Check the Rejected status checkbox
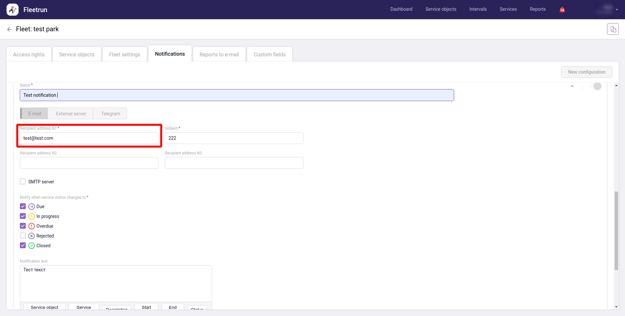625x316 pixels. click(x=23, y=236)
